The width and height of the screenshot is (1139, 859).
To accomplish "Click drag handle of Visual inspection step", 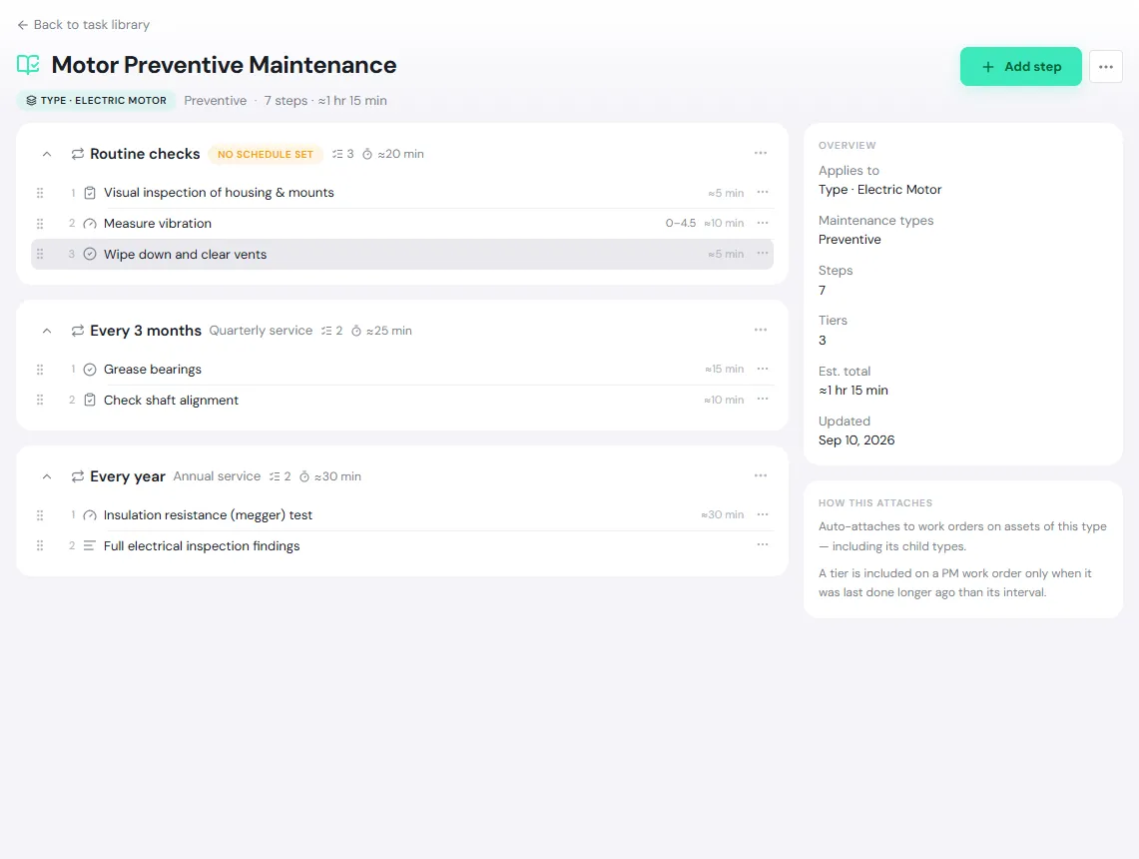I will [40, 193].
